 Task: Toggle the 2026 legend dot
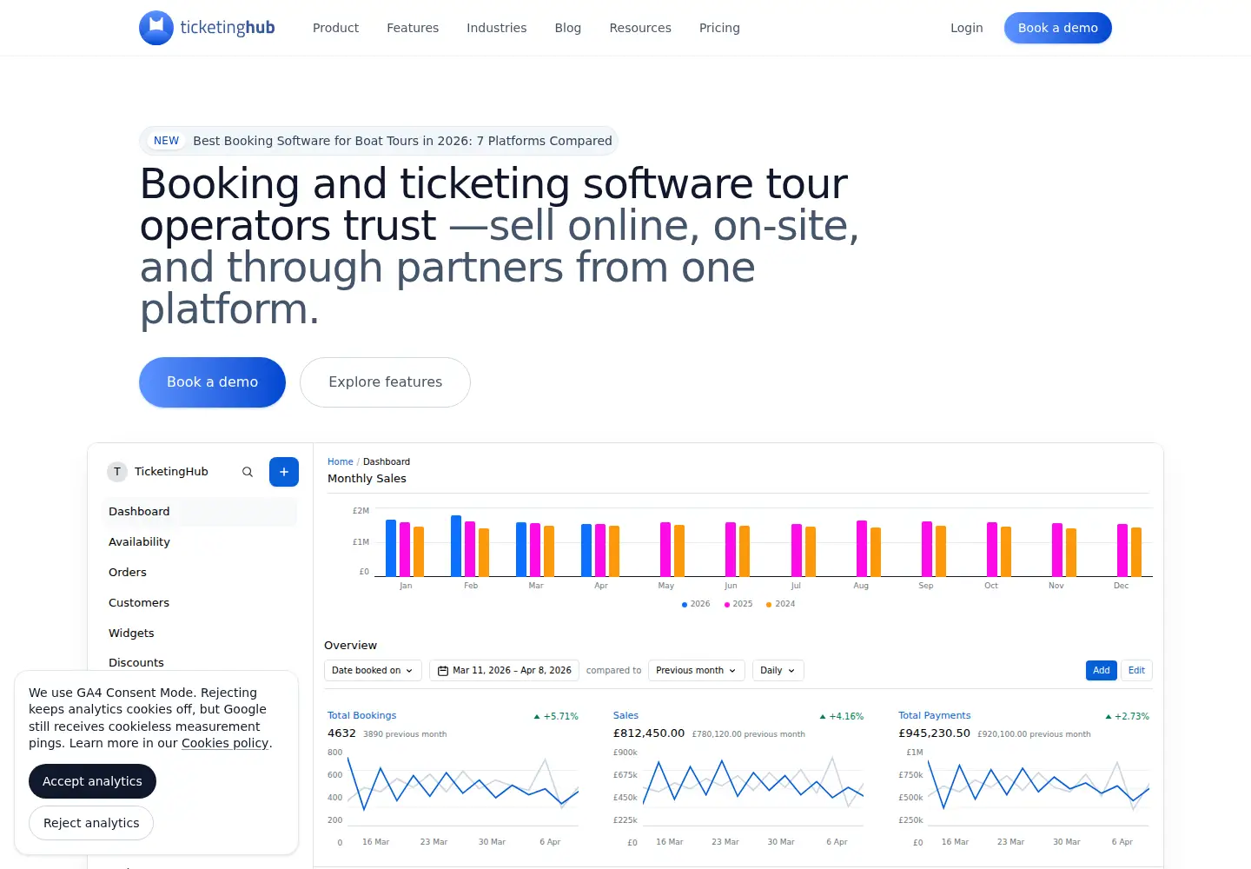pyautogui.click(x=685, y=605)
